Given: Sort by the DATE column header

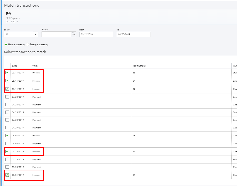Looking at the screenshot, I should (x=15, y=66).
